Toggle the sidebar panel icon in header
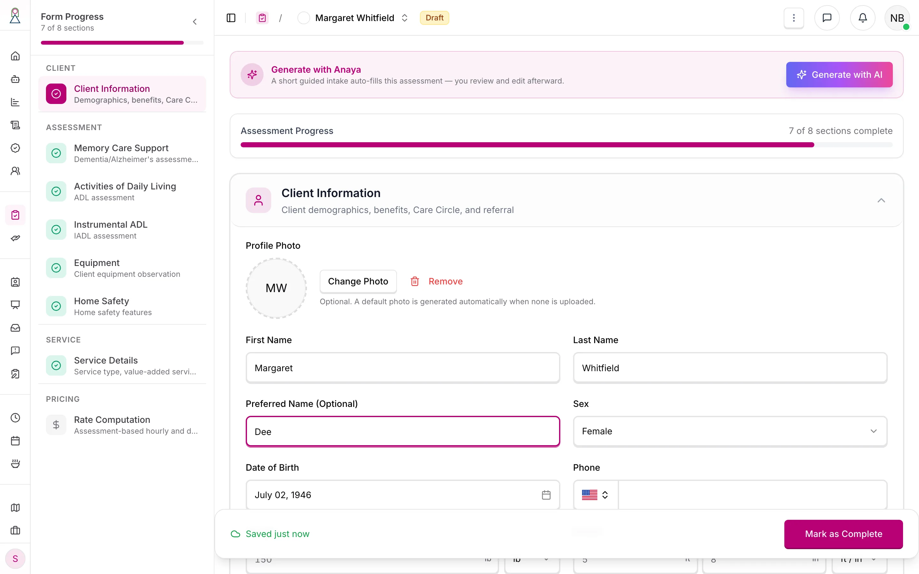Screen dimensions: 919x574 tap(231, 18)
